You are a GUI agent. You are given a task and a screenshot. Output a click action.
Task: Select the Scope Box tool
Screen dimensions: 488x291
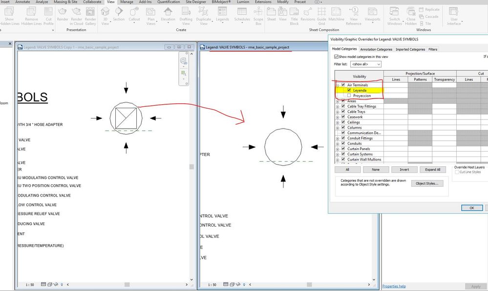tap(258, 12)
